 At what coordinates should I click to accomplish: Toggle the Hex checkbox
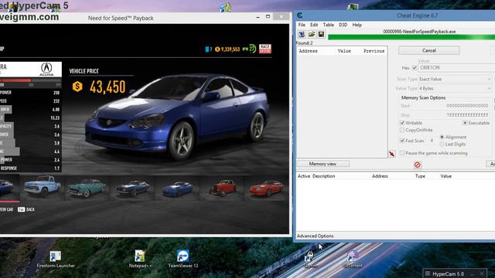[x=415, y=68]
